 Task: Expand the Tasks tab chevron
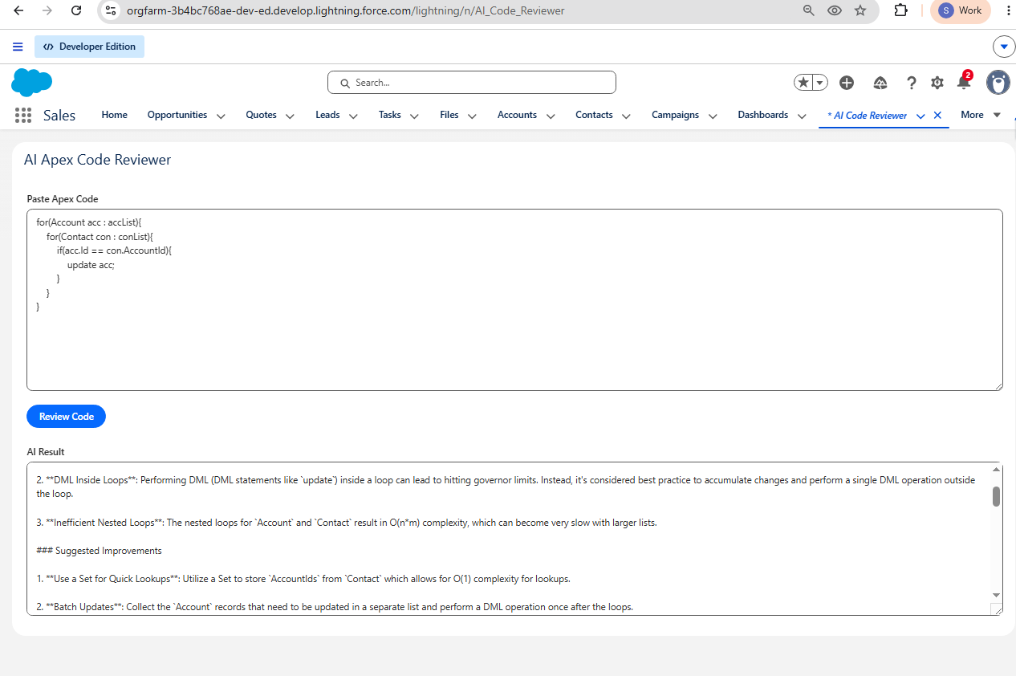click(x=414, y=116)
